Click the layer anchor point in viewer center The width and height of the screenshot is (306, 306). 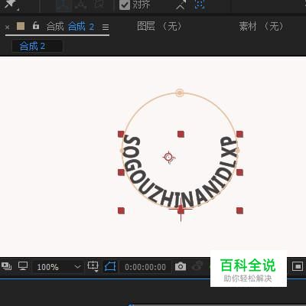click(168, 157)
